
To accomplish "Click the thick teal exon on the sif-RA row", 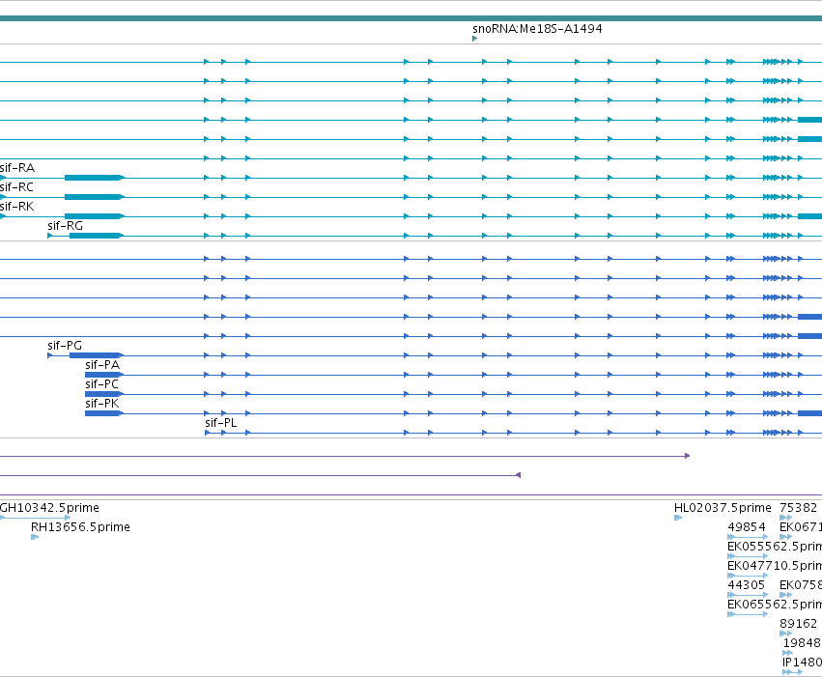I will point(95,178).
